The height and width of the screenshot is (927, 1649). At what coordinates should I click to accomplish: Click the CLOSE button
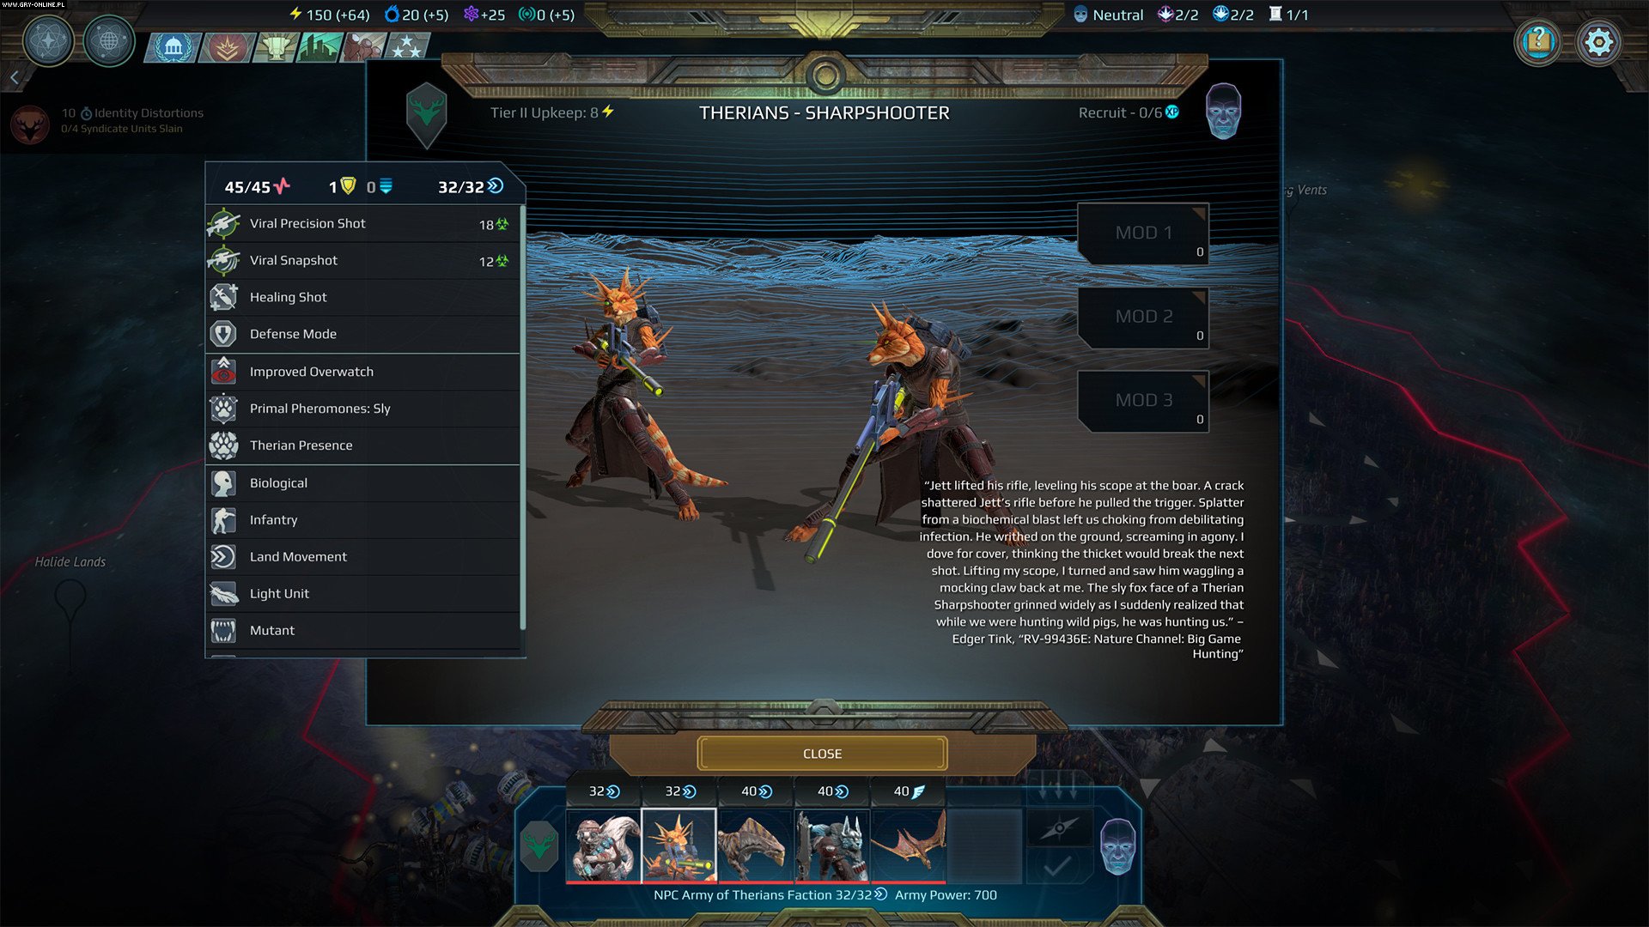click(x=824, y=753)
